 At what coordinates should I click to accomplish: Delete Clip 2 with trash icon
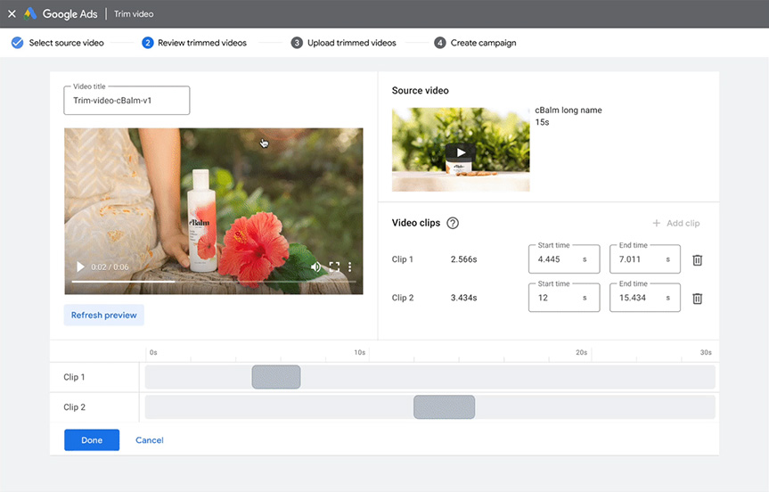(698, 299)
